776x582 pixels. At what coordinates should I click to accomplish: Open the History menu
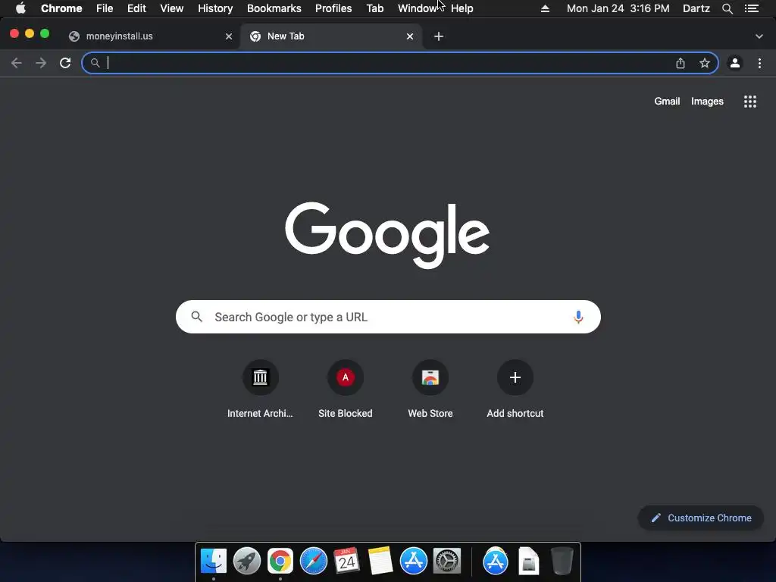click(x=215, y=8)
